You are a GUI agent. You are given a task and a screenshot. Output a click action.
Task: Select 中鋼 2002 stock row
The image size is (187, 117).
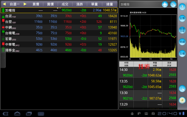[x=59, y=27]
